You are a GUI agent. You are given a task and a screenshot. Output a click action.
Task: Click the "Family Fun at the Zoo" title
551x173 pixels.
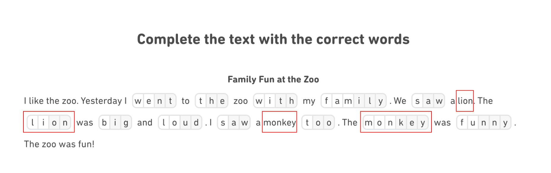pyautogui.click(x=273, y=79)
